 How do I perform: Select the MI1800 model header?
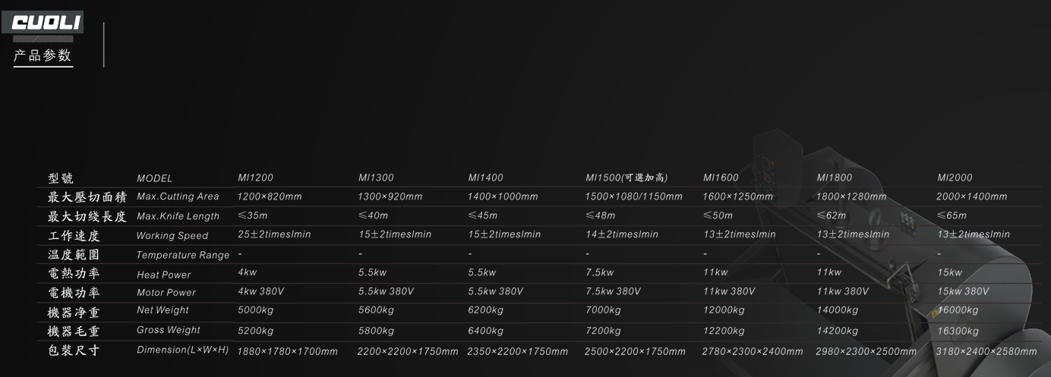[834, 178]
